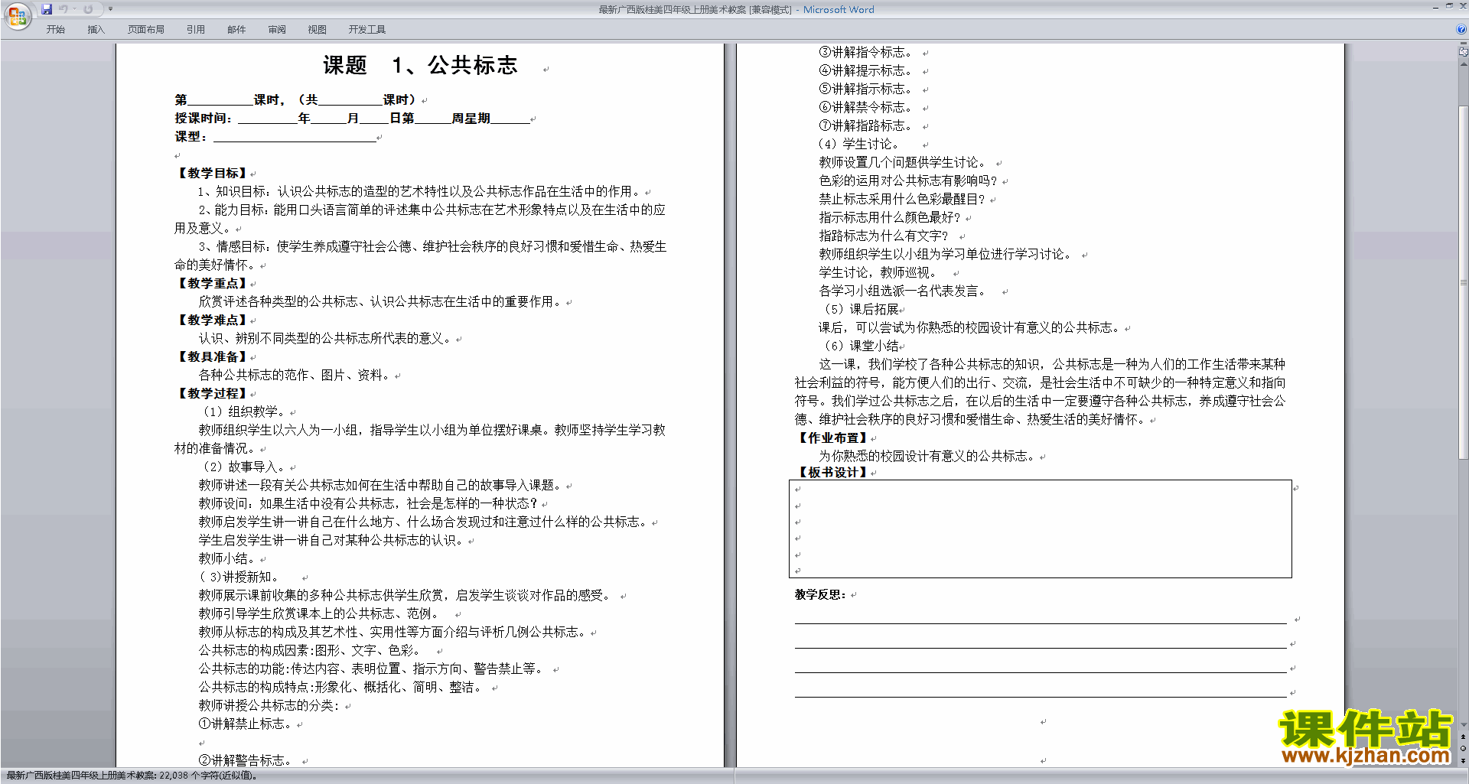Click the line 指路标志为什么有文字?
1469x784 pixels.
[x=884, y=236]
